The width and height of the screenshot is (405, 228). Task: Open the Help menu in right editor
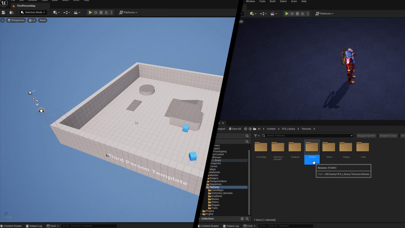tap(304, 1)
